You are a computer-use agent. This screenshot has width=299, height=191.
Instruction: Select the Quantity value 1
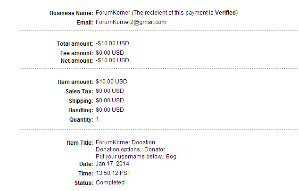point(97,119)
